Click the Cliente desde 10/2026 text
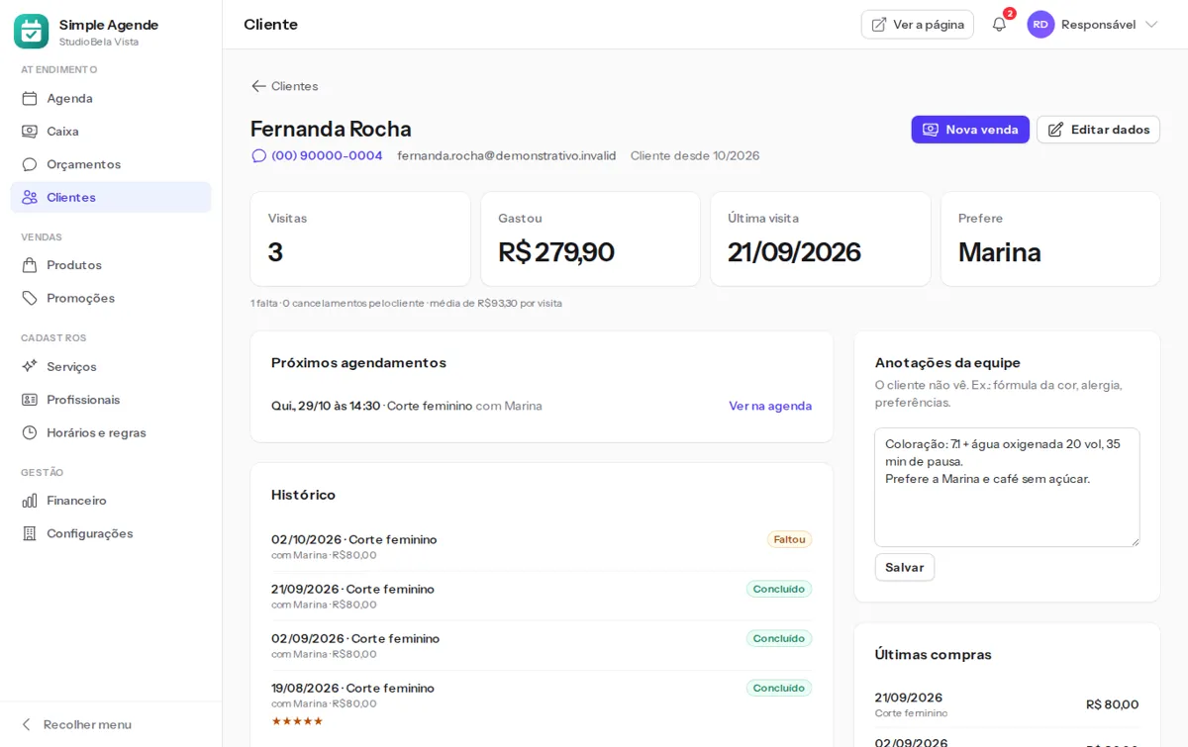 (x=695, y=155)
